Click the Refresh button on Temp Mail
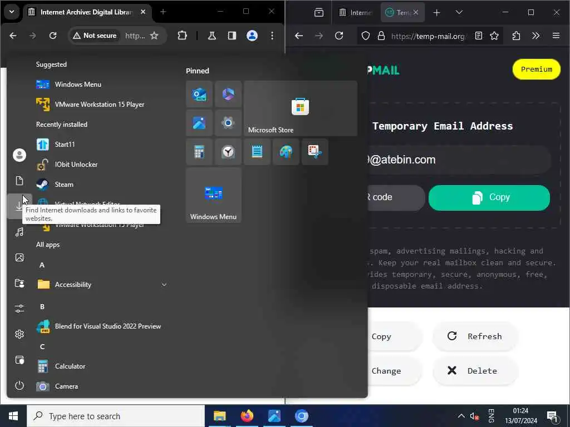Viewport: 570px width, 427px height. [475, 336]
